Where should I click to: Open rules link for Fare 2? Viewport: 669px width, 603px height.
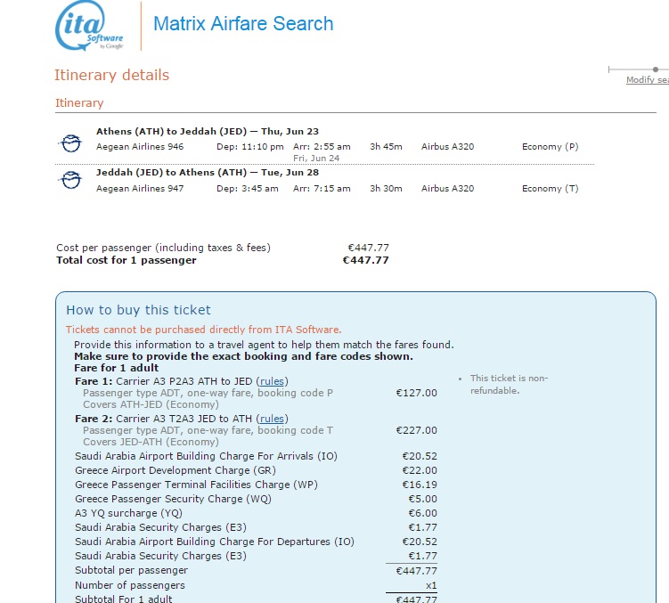coord(272,419)
